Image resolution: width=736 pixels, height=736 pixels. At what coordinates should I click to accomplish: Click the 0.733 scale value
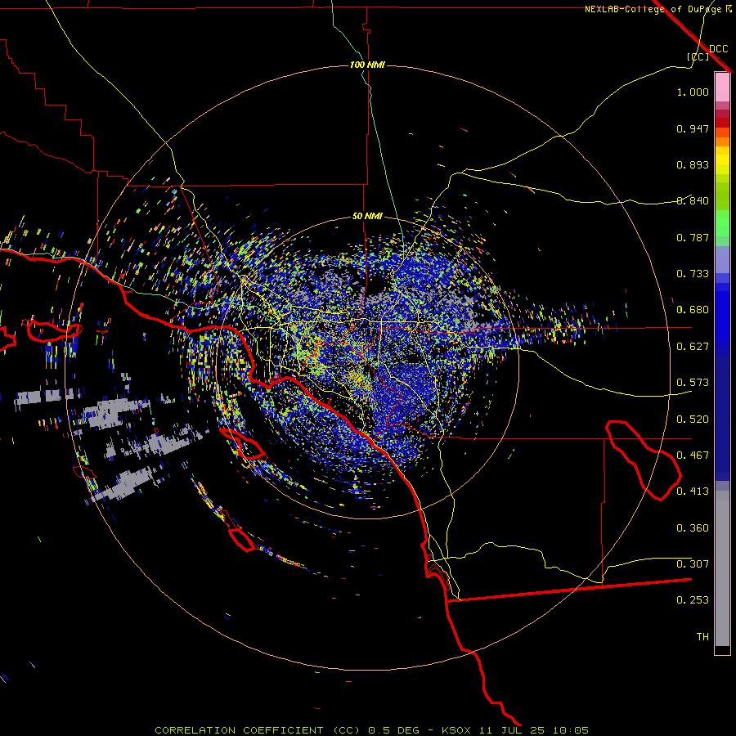(x=693, y=274)
